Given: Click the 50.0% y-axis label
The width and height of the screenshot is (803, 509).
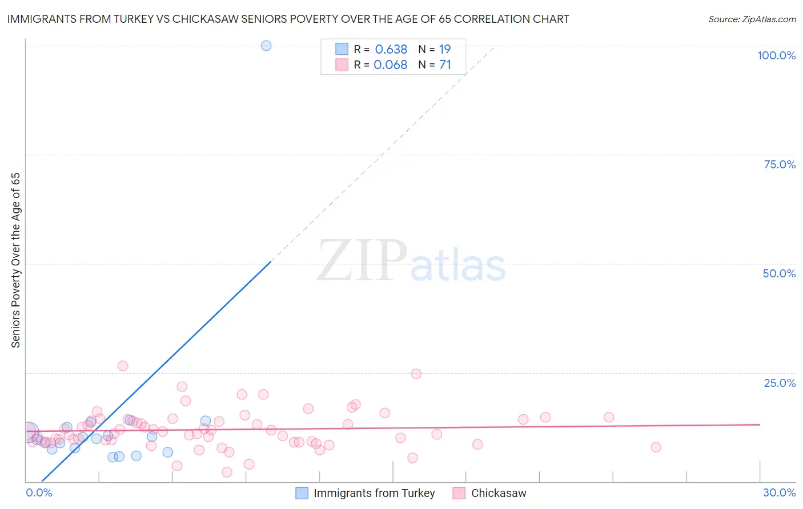Looking at the screenshot, I should pos(779,273).
